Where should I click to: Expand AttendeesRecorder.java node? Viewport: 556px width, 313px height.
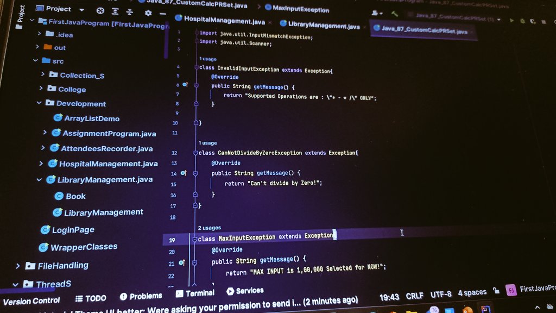click(43, 148)
